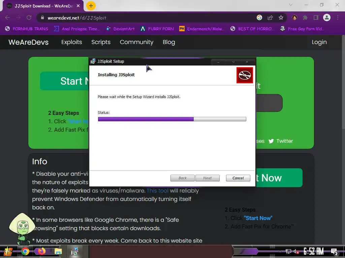
Task: Reload the wearedevs.net page
Action: [29, 17]
